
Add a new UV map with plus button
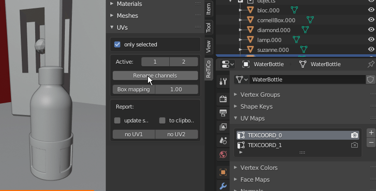pyautogui.click(x=371, y=132)
